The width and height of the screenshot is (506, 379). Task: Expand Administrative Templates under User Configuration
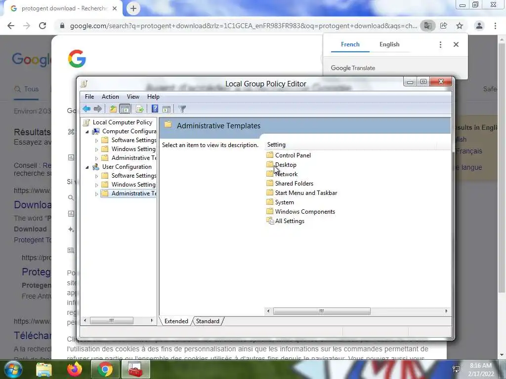[x=96, y=193]
